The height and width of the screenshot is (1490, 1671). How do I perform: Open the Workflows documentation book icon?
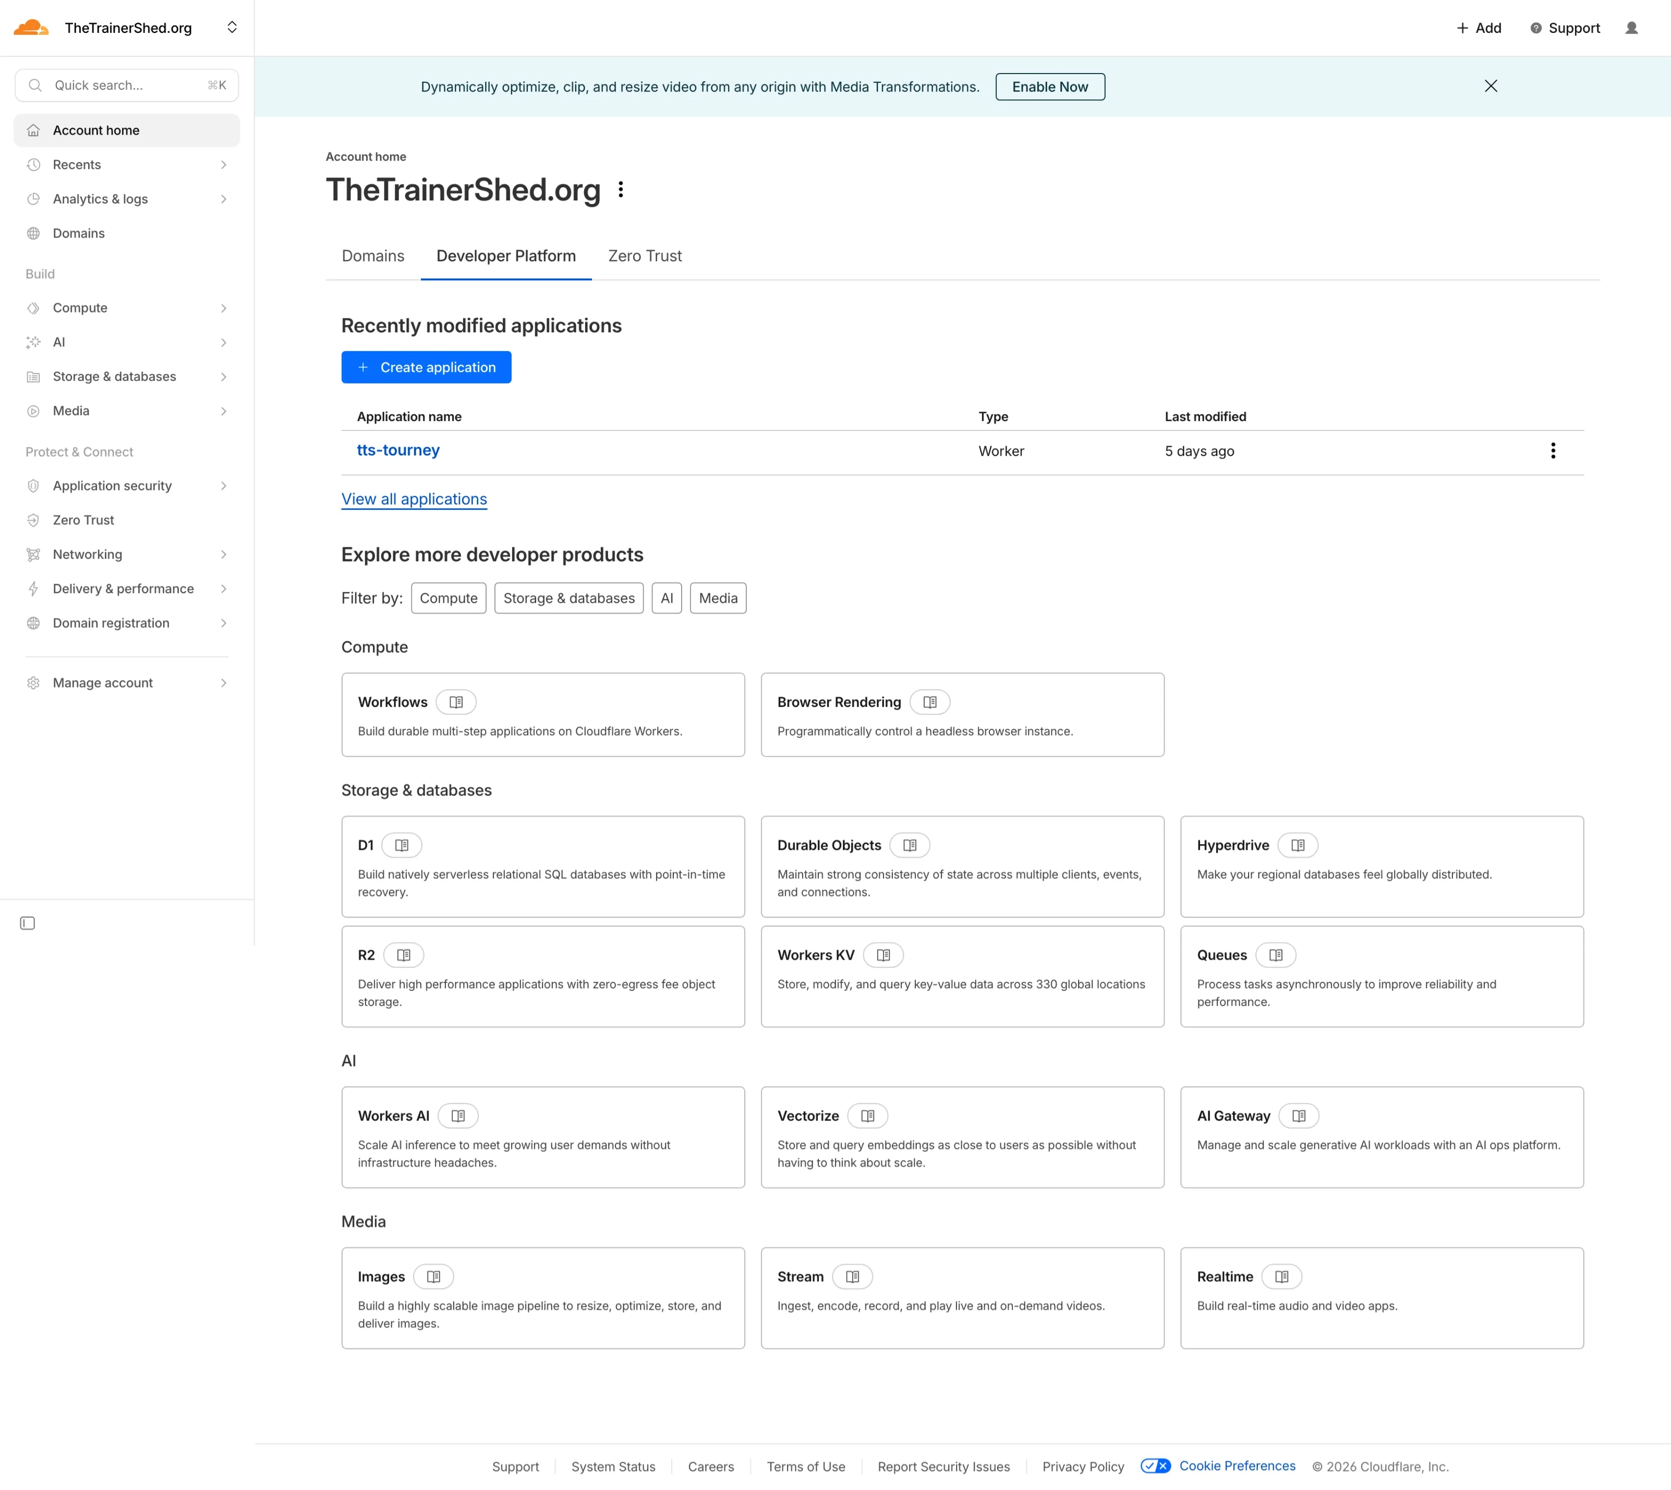pyautogui.click(x=456, y=702)
